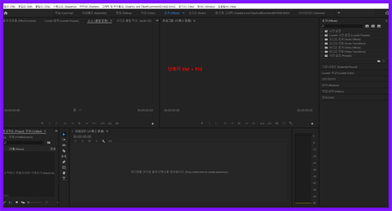Open timeline wrench settings icon
Screen dimensions: 392x211
pyautogui.click(x=103, y=142)
